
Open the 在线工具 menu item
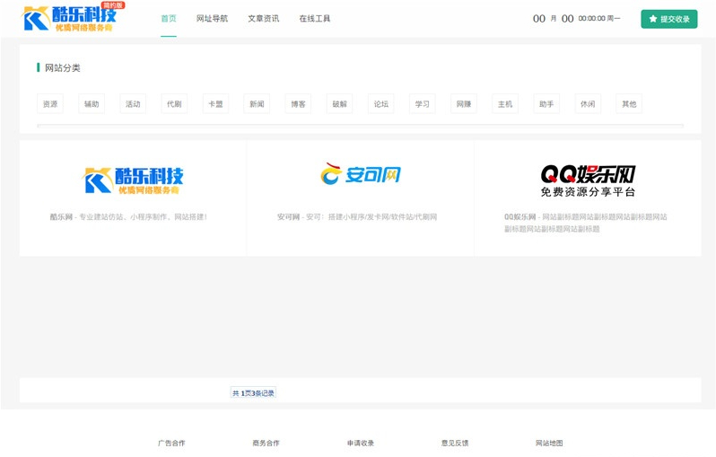coord(315,19)
